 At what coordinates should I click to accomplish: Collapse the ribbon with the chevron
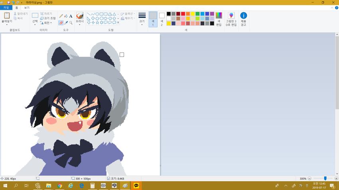(x=332, y=8)
